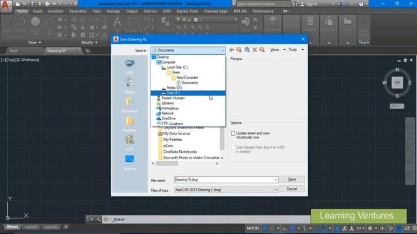Open the Files of type dropdown
Screen dimensions: 417x234
pos(226,190)
